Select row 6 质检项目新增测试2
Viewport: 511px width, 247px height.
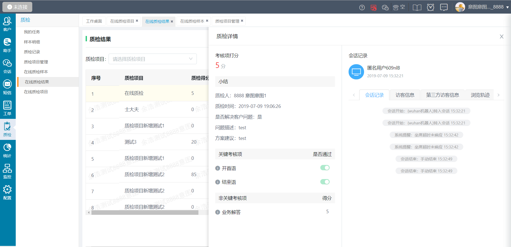(x=147, y=175)
